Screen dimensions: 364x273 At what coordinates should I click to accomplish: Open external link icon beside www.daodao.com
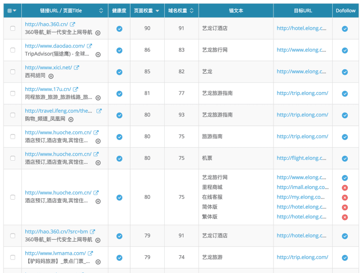pos(89,46)
